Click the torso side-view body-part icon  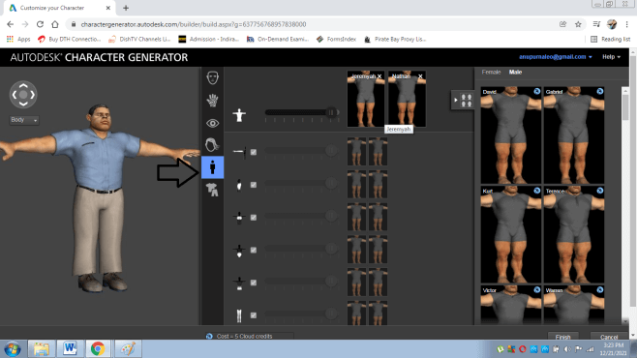239,185
